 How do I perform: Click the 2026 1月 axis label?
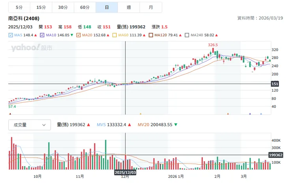coord(176,176)
